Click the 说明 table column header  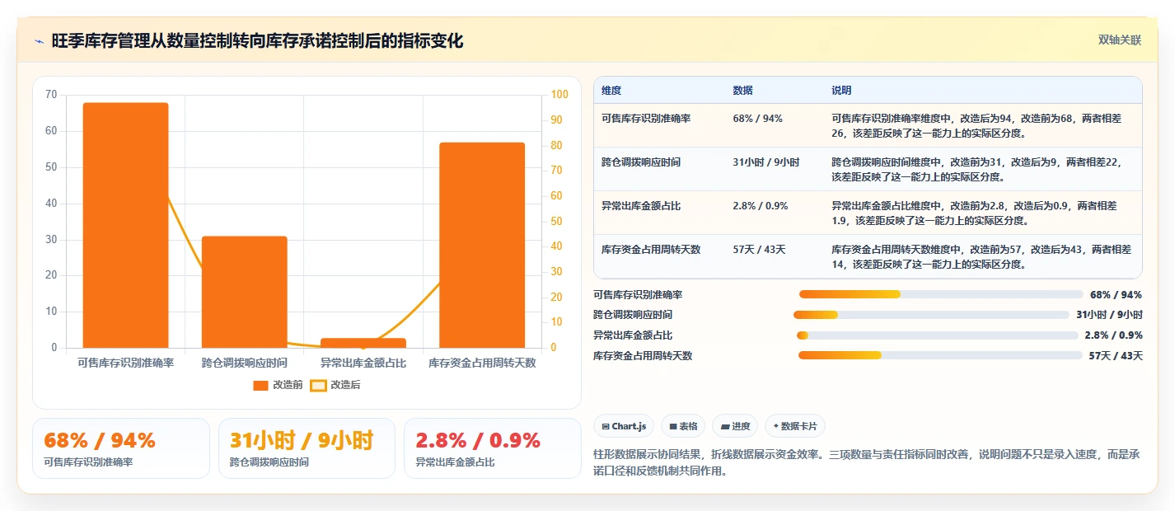coord(841,91)
